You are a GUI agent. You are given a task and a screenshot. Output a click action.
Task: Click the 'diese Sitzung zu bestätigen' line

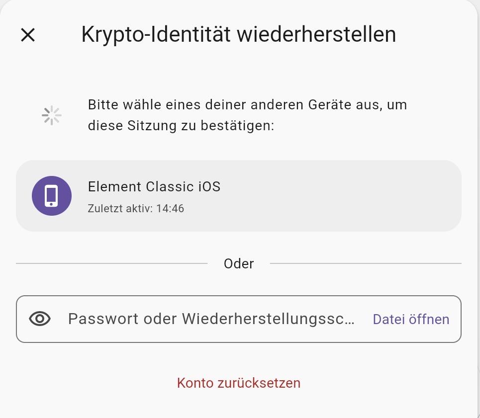[181, 126]
